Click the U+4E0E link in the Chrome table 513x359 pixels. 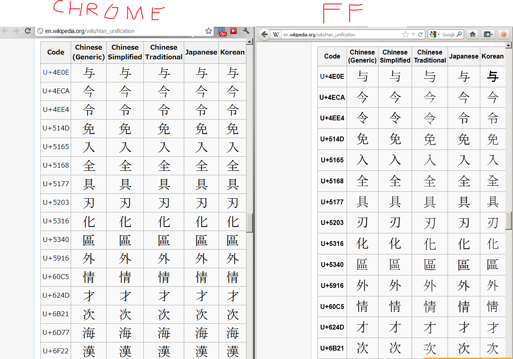(x=56, y=73)
